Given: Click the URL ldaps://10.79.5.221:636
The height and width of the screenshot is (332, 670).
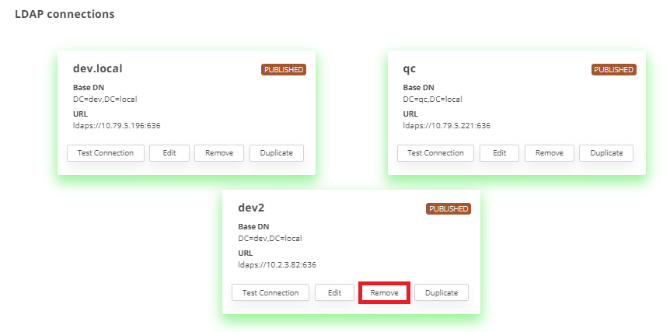Looking at the screenshot, I should pyautogui.click(x=446, y=125).
